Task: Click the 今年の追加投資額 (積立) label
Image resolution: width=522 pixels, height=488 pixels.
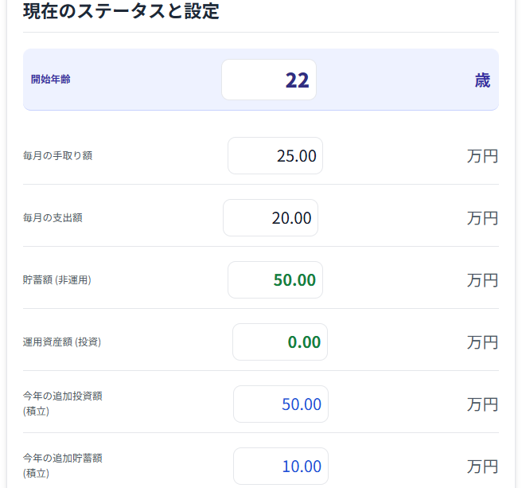Action: [63, 404]
